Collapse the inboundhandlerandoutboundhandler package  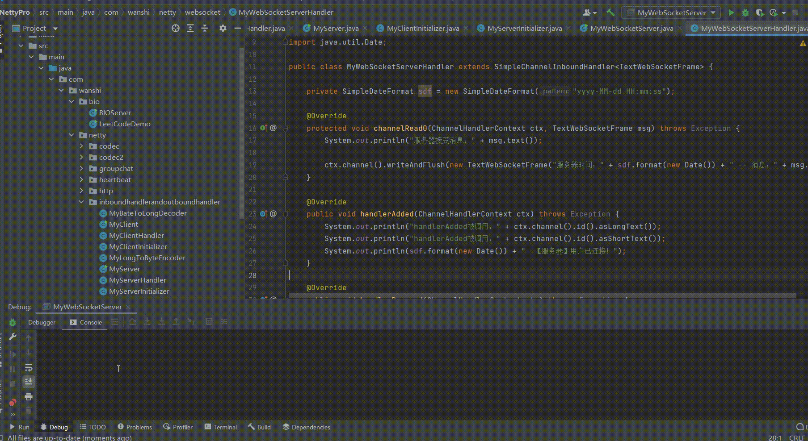pos(81,202)
